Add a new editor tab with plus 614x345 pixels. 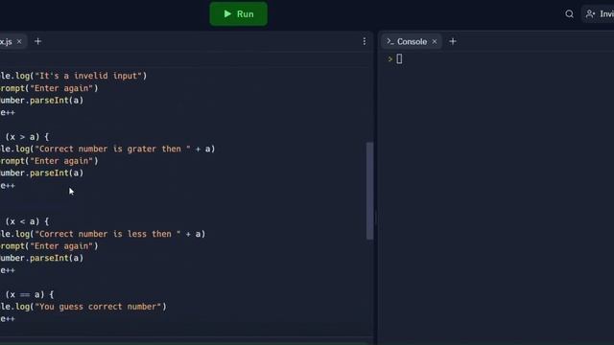[x=38, y=41]
